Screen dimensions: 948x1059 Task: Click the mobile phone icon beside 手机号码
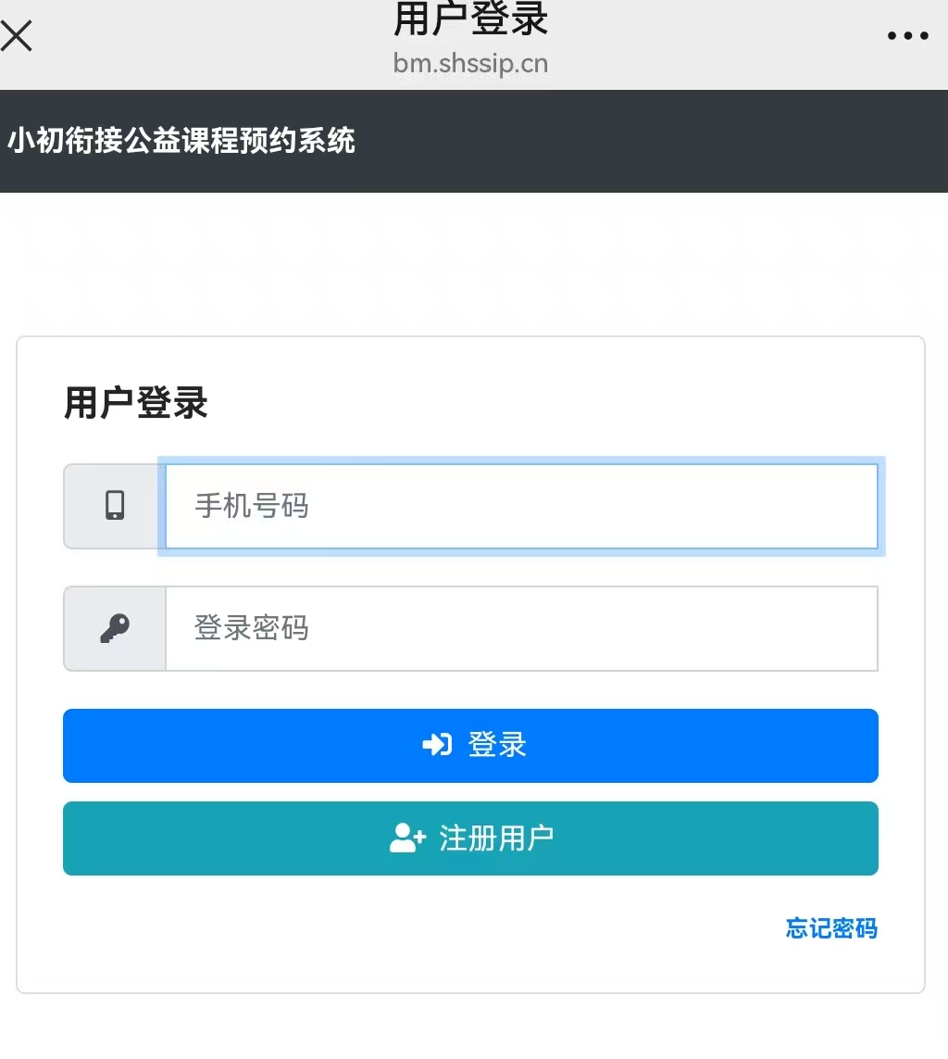point(115,506)
